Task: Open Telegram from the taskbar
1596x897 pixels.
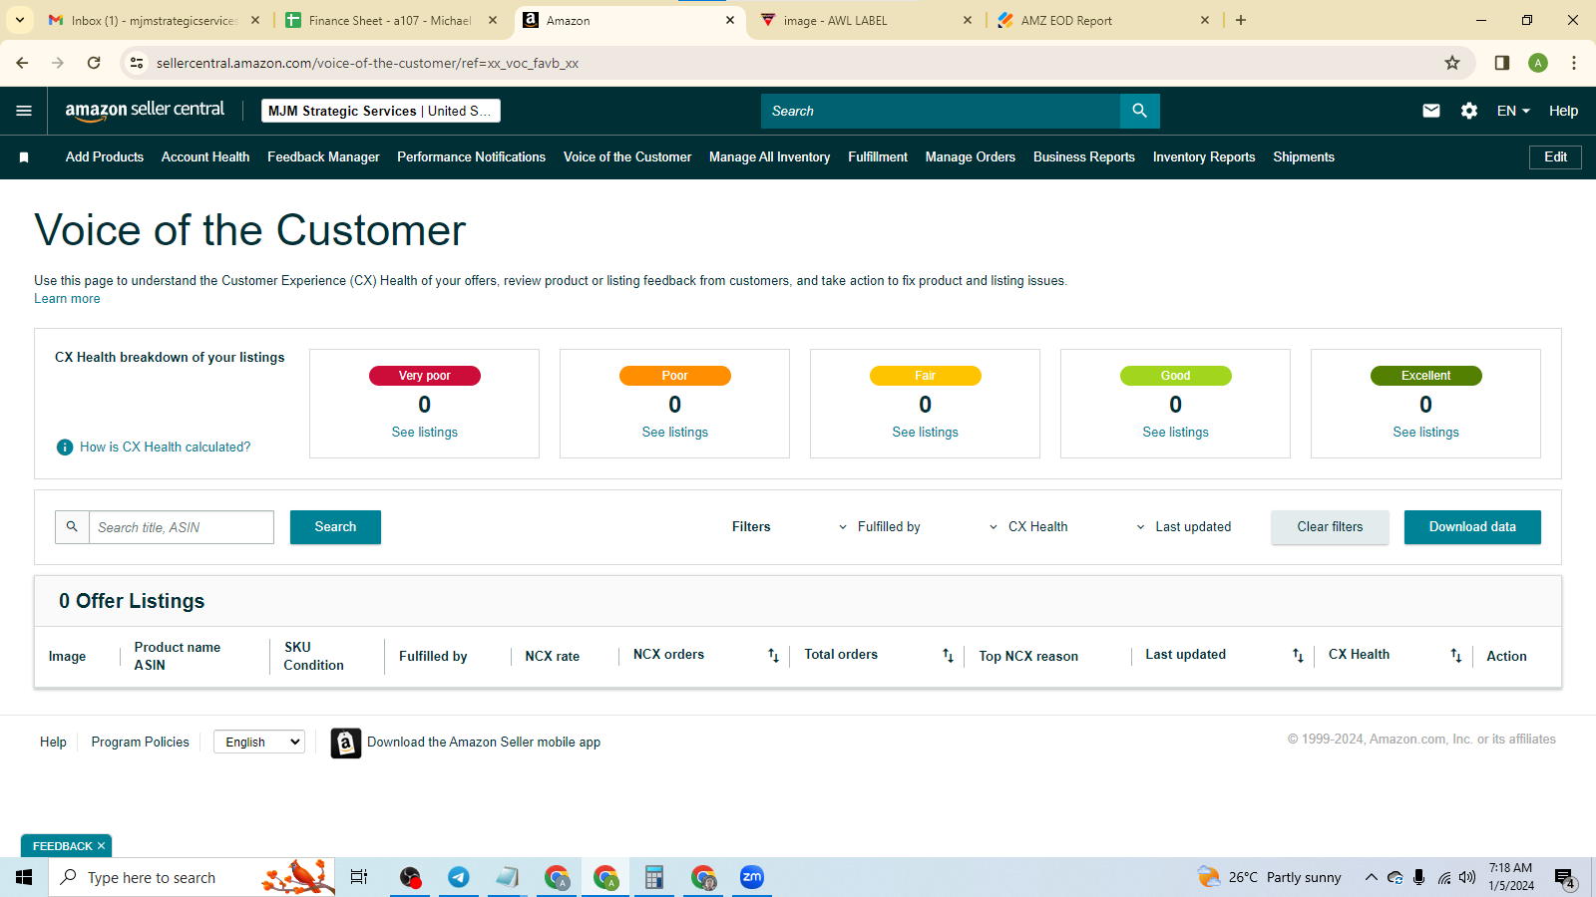Action: coord(459,877)
